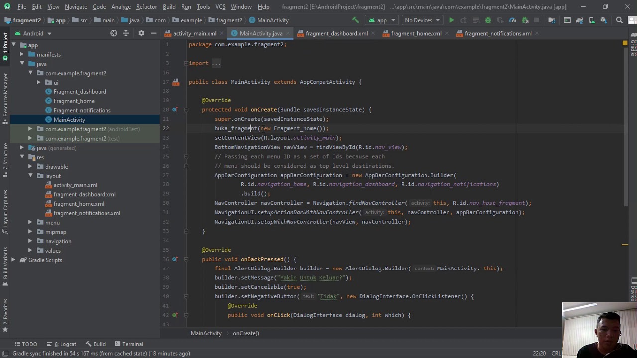The width and height of the screenshot is (637, 358).
Task: Click the Stop square icon in toolbar
Action: 536,20
